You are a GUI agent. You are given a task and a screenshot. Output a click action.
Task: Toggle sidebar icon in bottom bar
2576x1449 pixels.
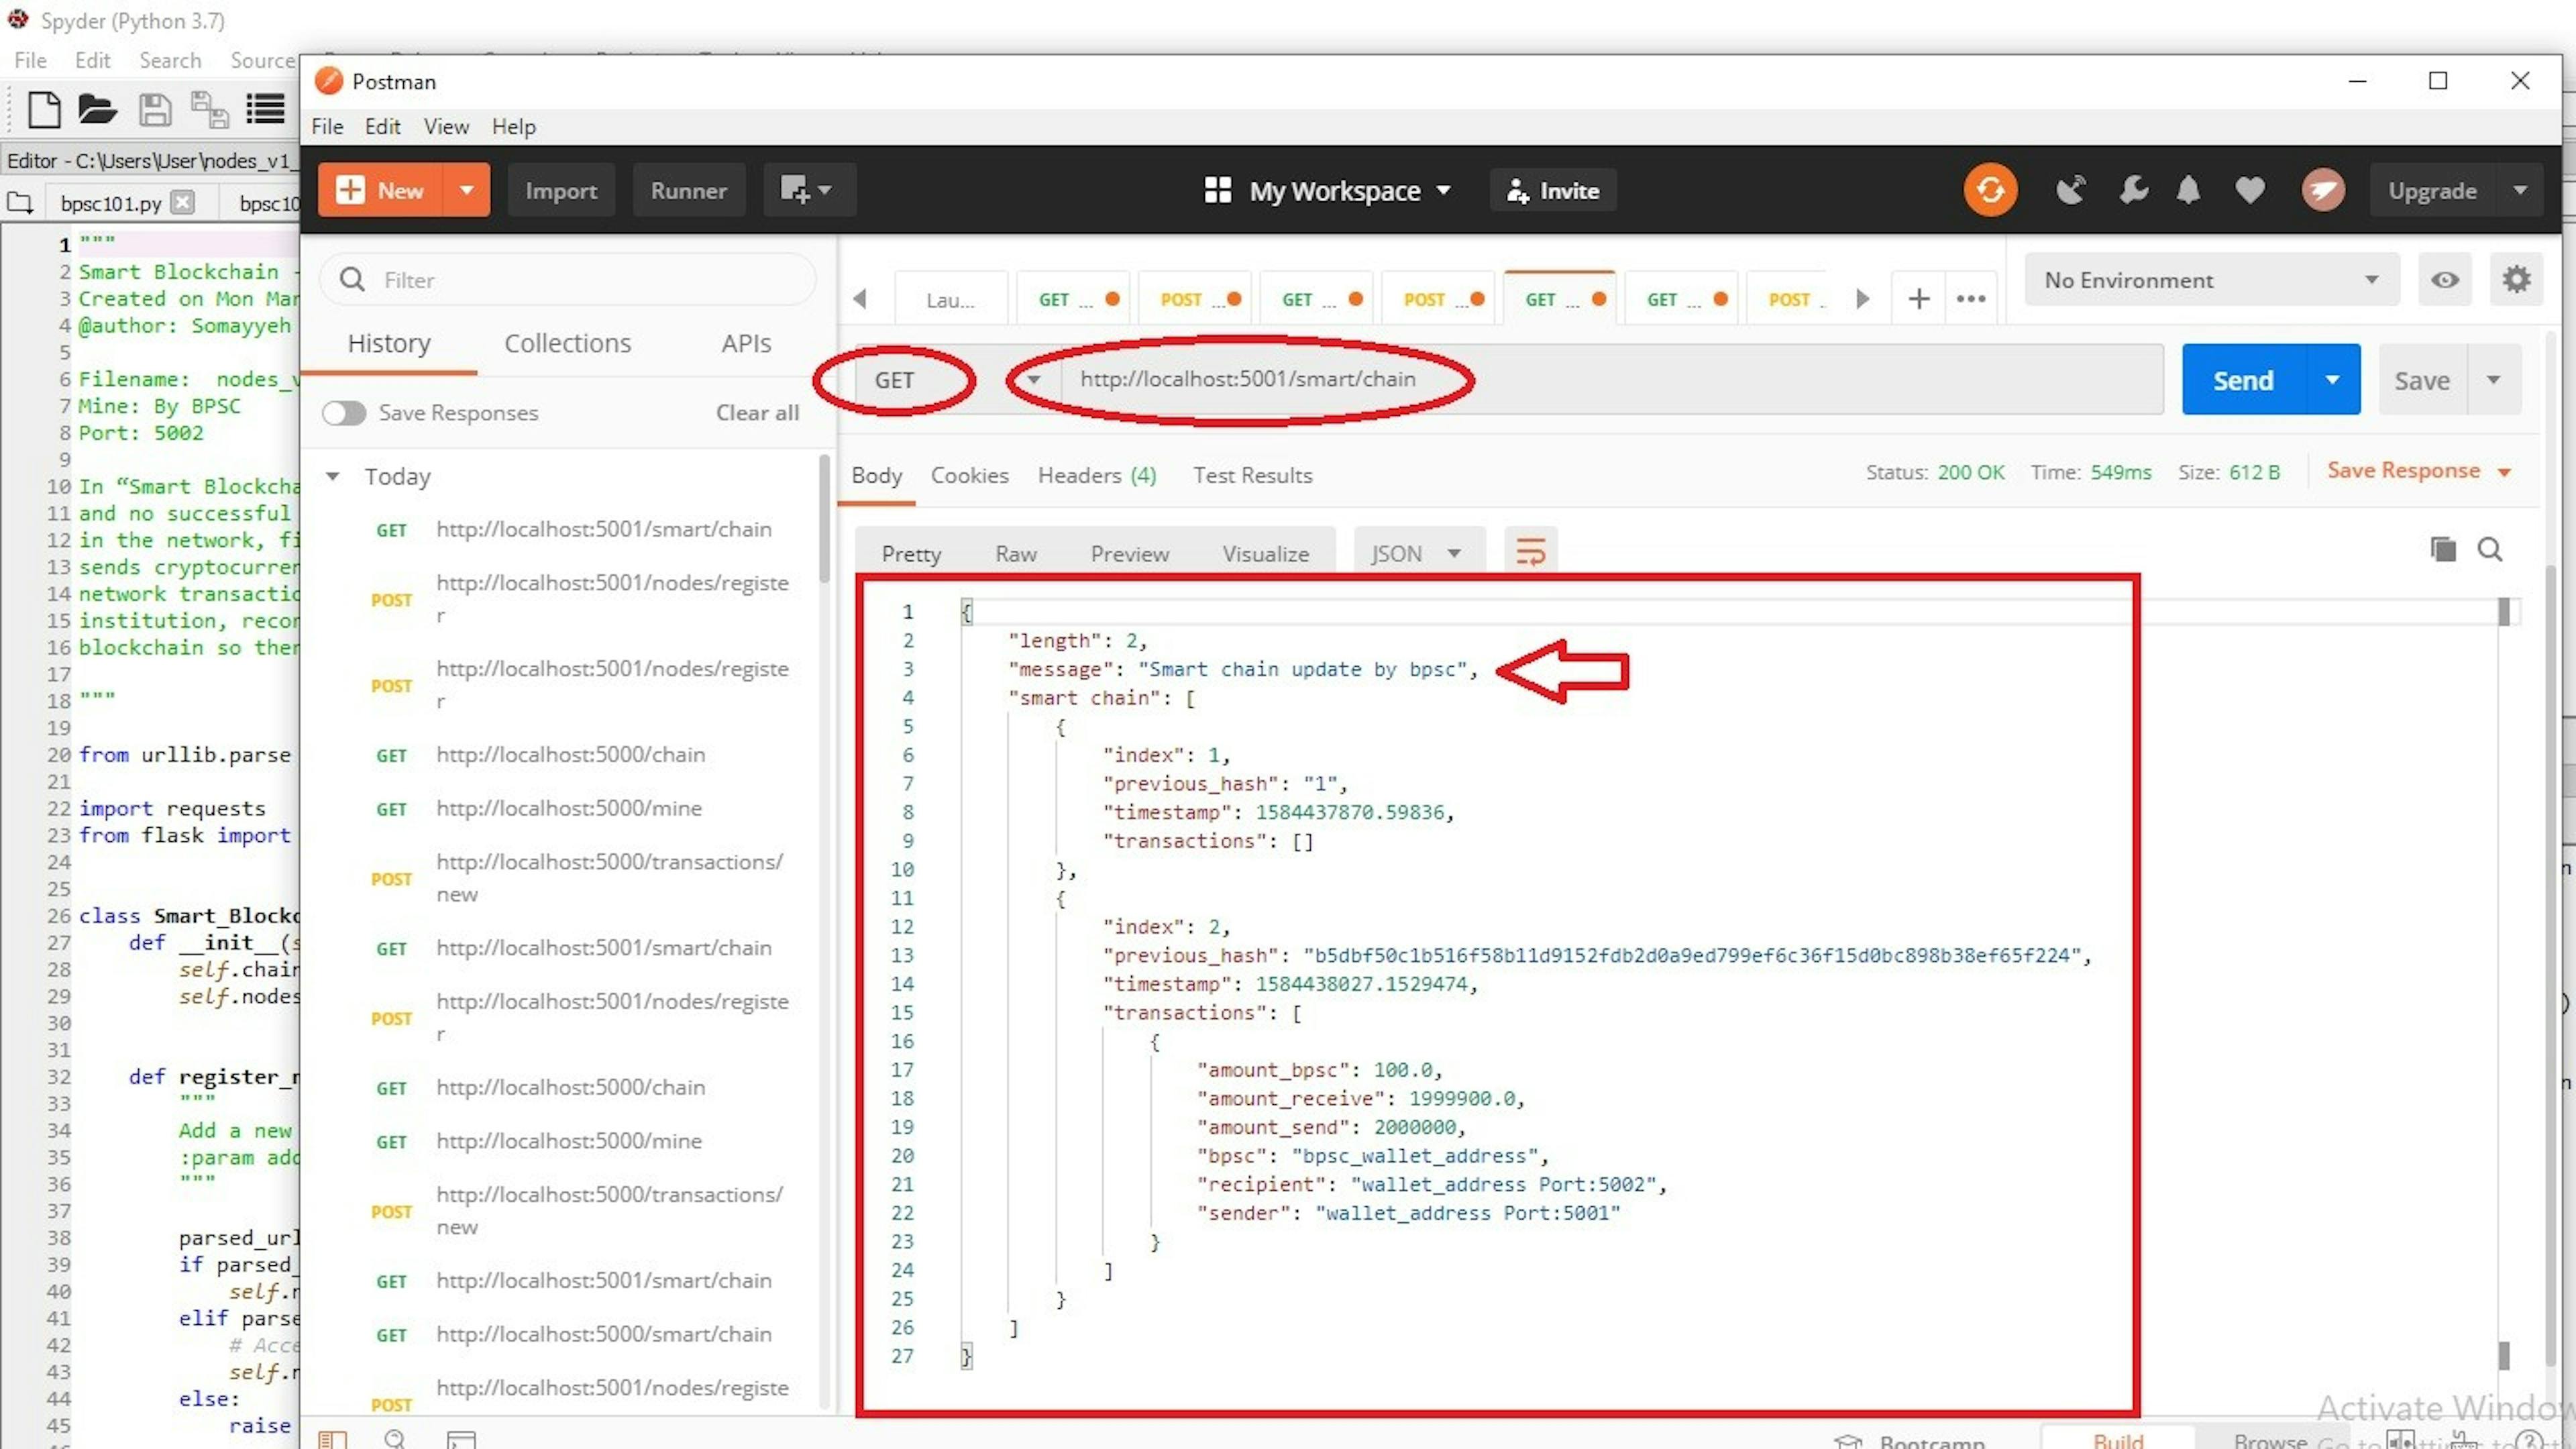(x=332, y=1439)
